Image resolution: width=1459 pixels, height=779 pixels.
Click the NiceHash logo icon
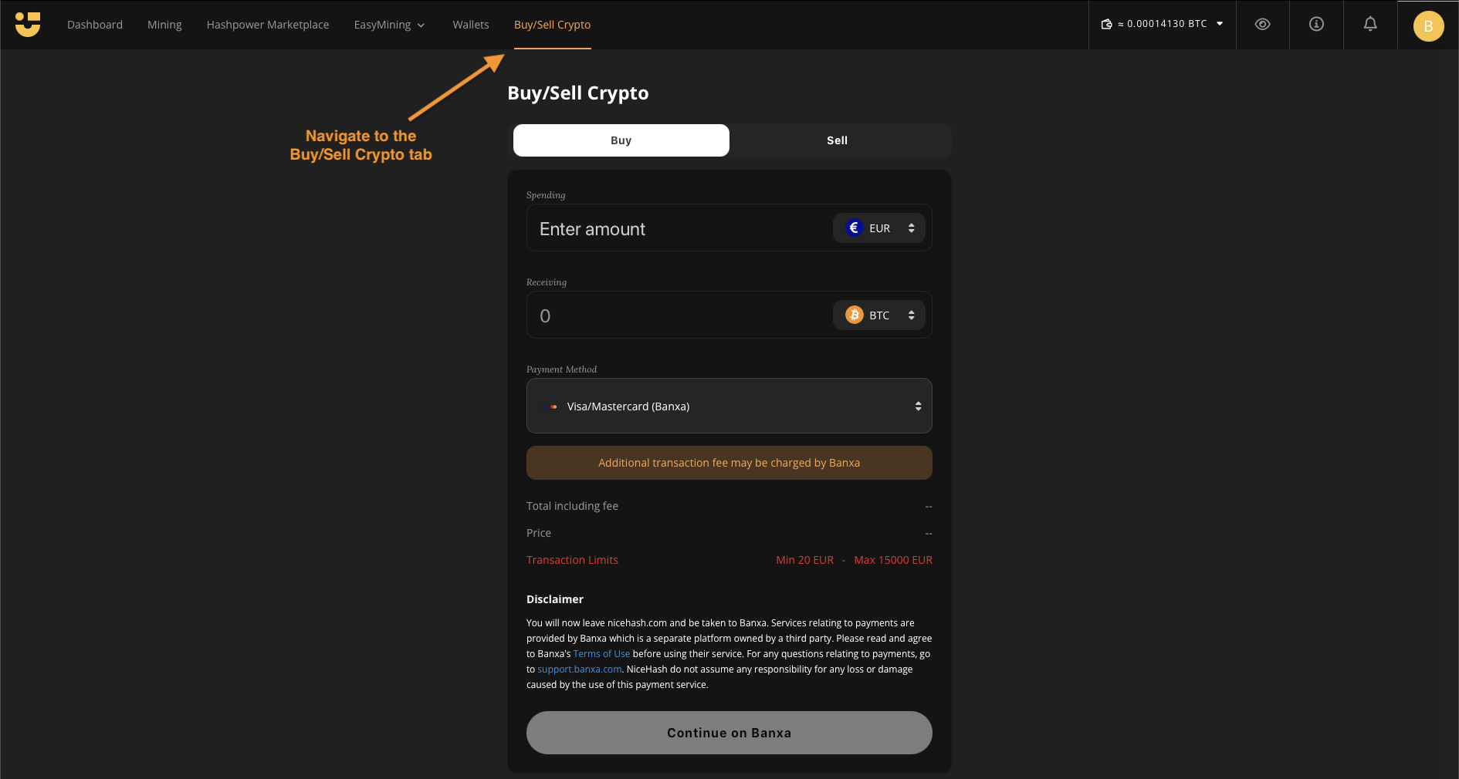(x=28, y=25)
